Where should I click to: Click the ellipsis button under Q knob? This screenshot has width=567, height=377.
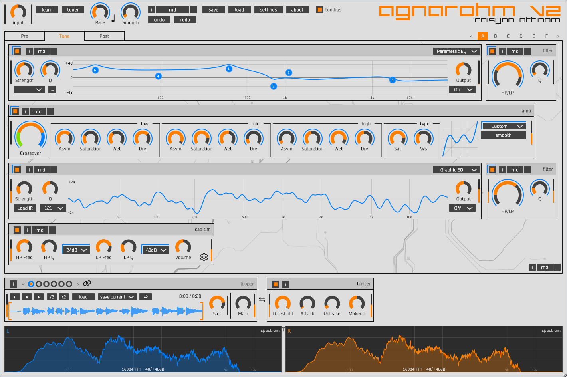click(x=52, y=90)
